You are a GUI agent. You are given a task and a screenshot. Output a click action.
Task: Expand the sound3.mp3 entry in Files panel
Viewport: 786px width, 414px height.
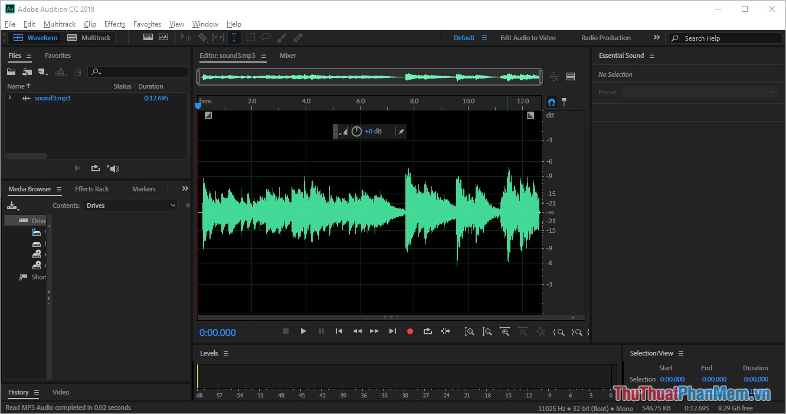pos(9,97)
